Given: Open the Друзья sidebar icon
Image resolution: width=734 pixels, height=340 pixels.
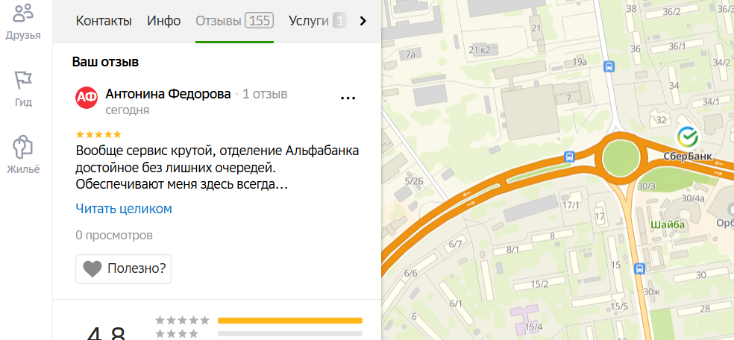Looking at the screenshot, I should click(x=23, y=22).
